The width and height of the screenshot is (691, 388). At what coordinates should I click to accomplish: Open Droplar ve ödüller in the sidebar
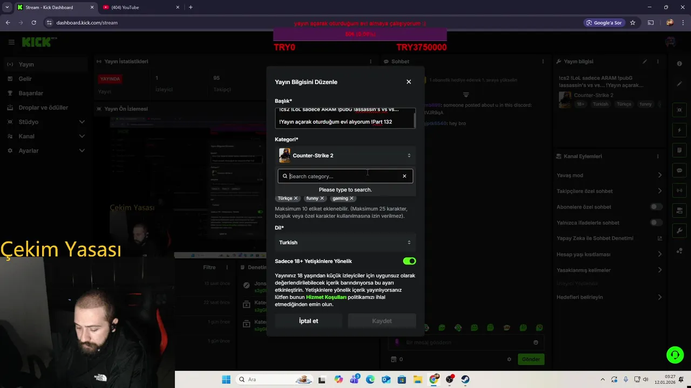(x=44, y=107)
